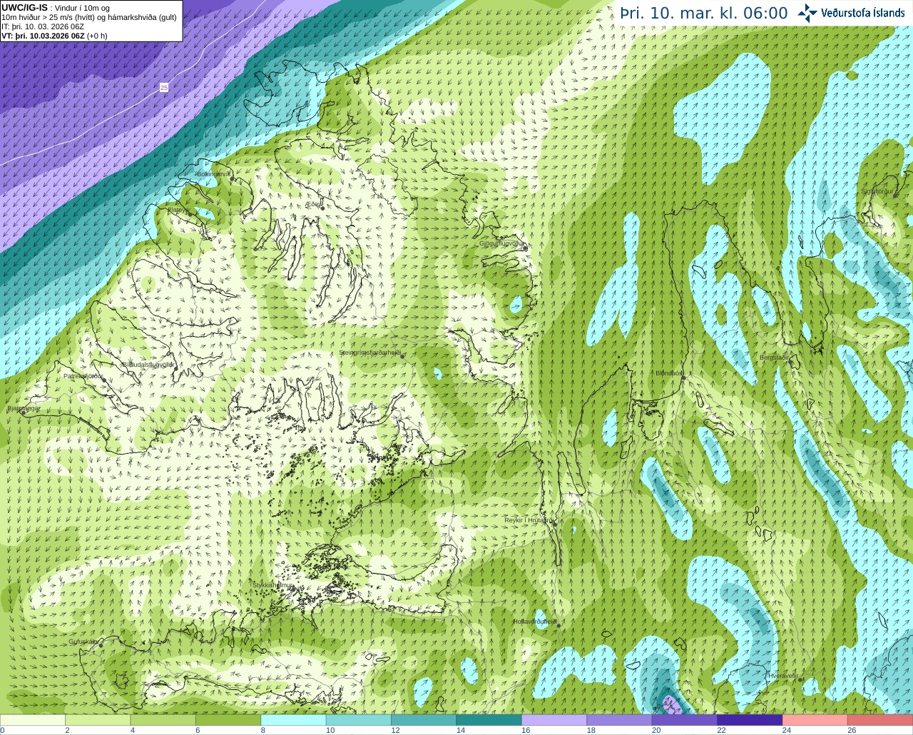
Task: Select the Siglufjörður station label
Action: [x=877, y=191]
